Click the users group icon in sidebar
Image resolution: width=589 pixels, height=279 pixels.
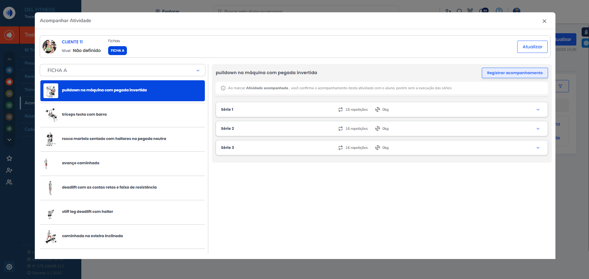click(x=9, y=182)
